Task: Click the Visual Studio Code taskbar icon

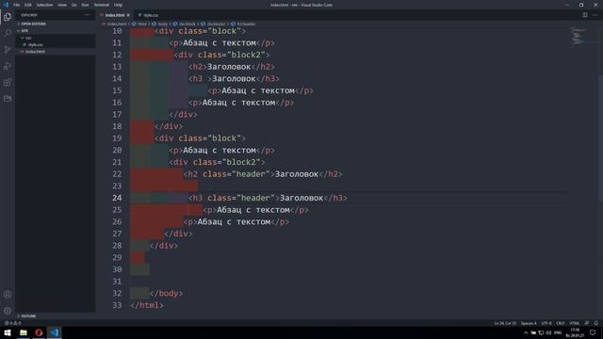Action: coord(55,332)
